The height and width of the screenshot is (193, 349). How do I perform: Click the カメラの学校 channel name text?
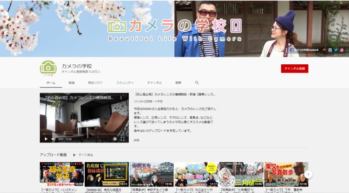[x=77, y=66]
